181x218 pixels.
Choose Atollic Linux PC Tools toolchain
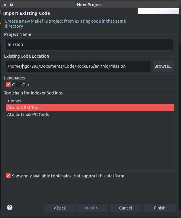[90, 114]
